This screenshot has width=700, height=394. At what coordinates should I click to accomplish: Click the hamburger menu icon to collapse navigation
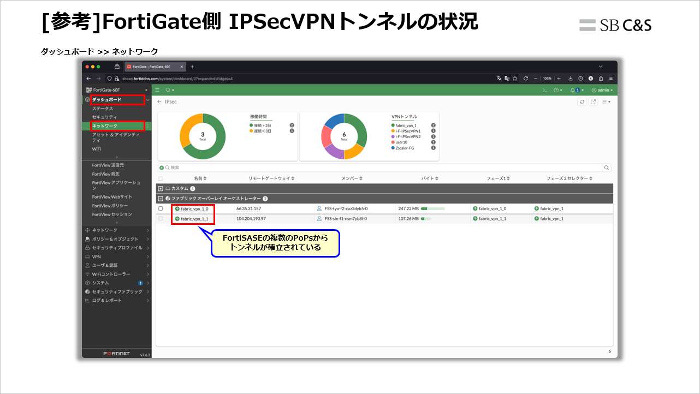tap(157, 89)
